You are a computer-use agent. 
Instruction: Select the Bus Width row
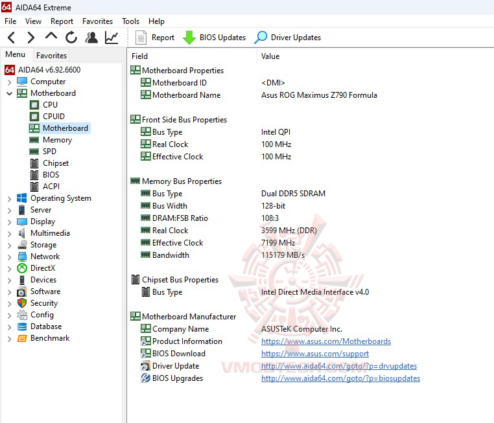[311, 206]
